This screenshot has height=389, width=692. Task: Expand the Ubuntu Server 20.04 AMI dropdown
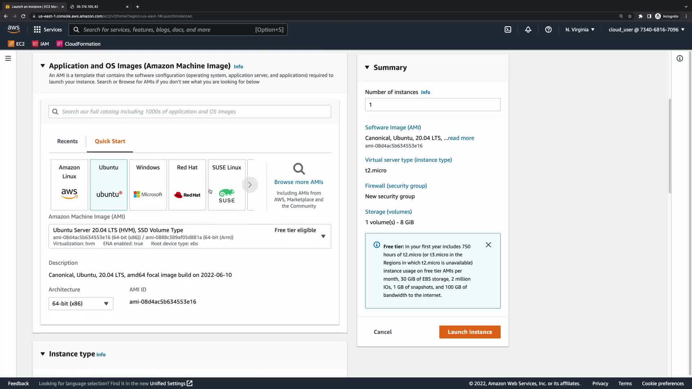pyautogui.click(x=323, y=236)
